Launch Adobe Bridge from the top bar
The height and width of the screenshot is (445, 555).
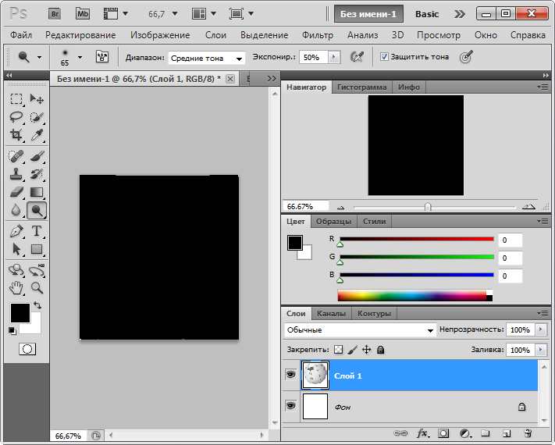pyautogui.click(x=55, y=14)
